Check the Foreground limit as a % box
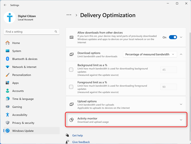Image resolution: width=191 pixels, height=144 pixels. coord(71,87)
